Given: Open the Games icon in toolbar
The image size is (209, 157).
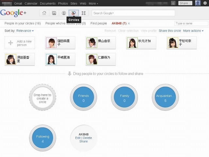Looking at the screenshot, I should point(84,13).
